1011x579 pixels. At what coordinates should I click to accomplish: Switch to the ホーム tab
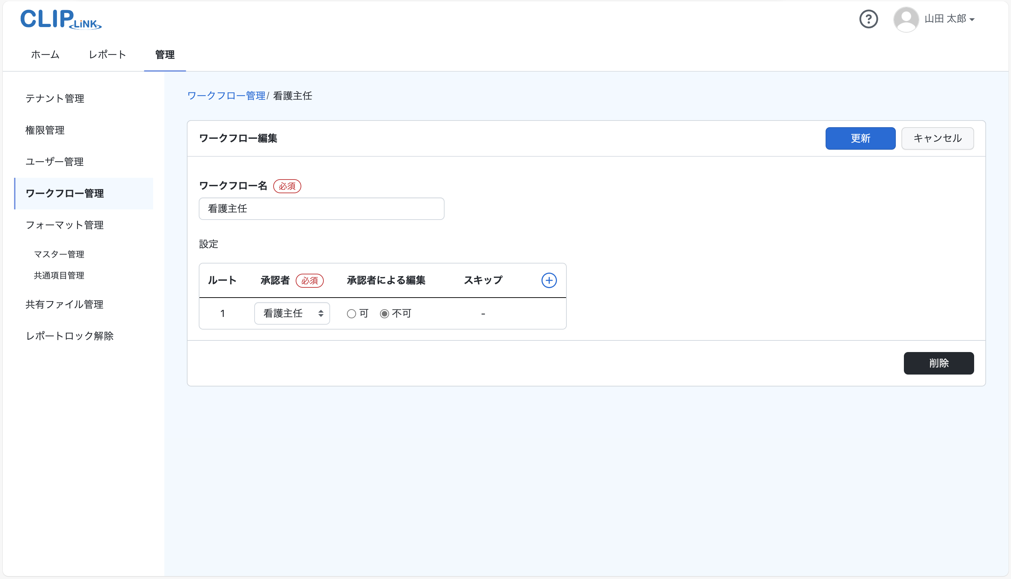[45, 54]
